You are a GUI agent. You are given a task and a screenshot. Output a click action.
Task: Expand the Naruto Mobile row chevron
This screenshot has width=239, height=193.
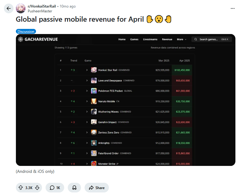coord(87,101)
